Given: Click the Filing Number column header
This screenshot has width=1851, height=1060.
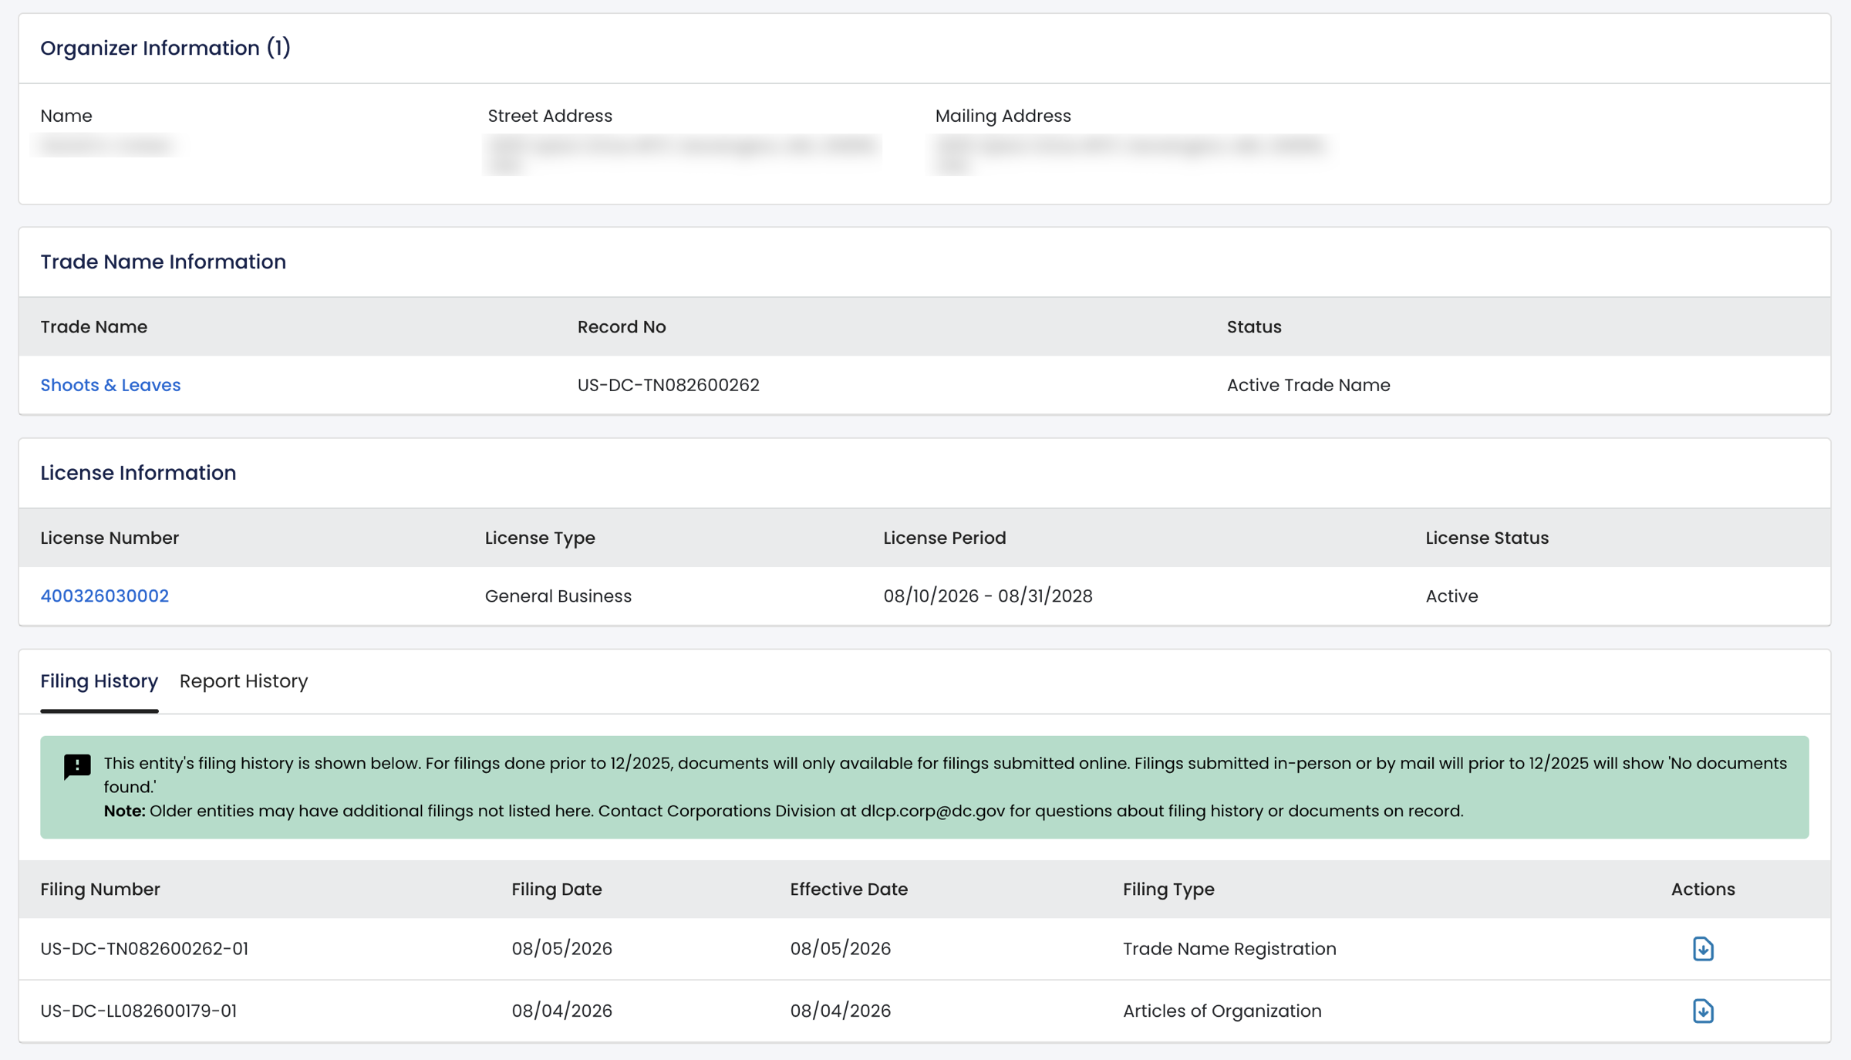Looking at the screenshot, I should point(100,889).
